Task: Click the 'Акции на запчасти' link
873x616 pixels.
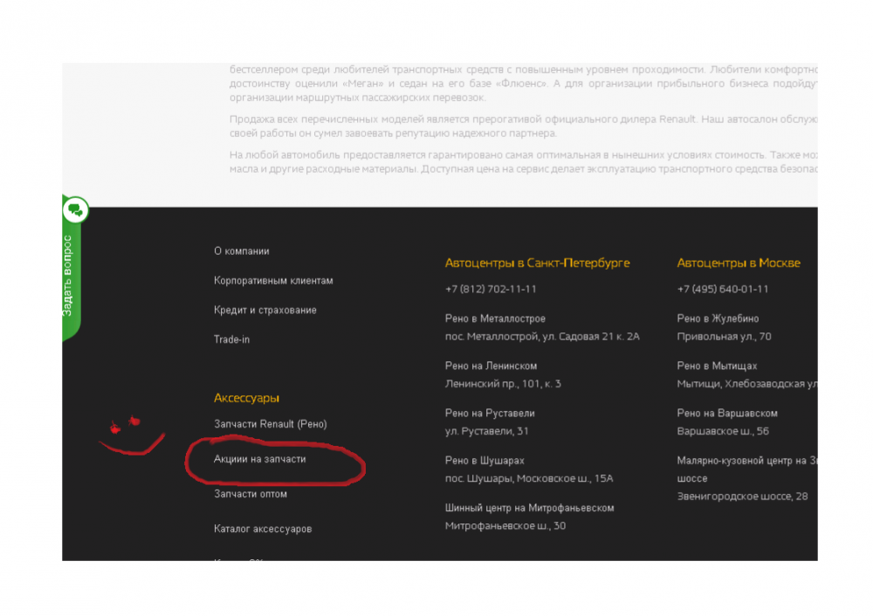Action: 259,459
